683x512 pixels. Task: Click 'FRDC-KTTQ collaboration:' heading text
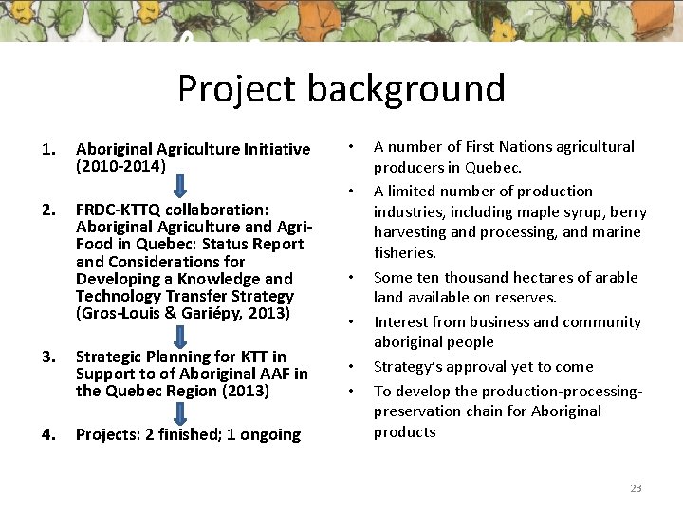click(x=172, y=210)
